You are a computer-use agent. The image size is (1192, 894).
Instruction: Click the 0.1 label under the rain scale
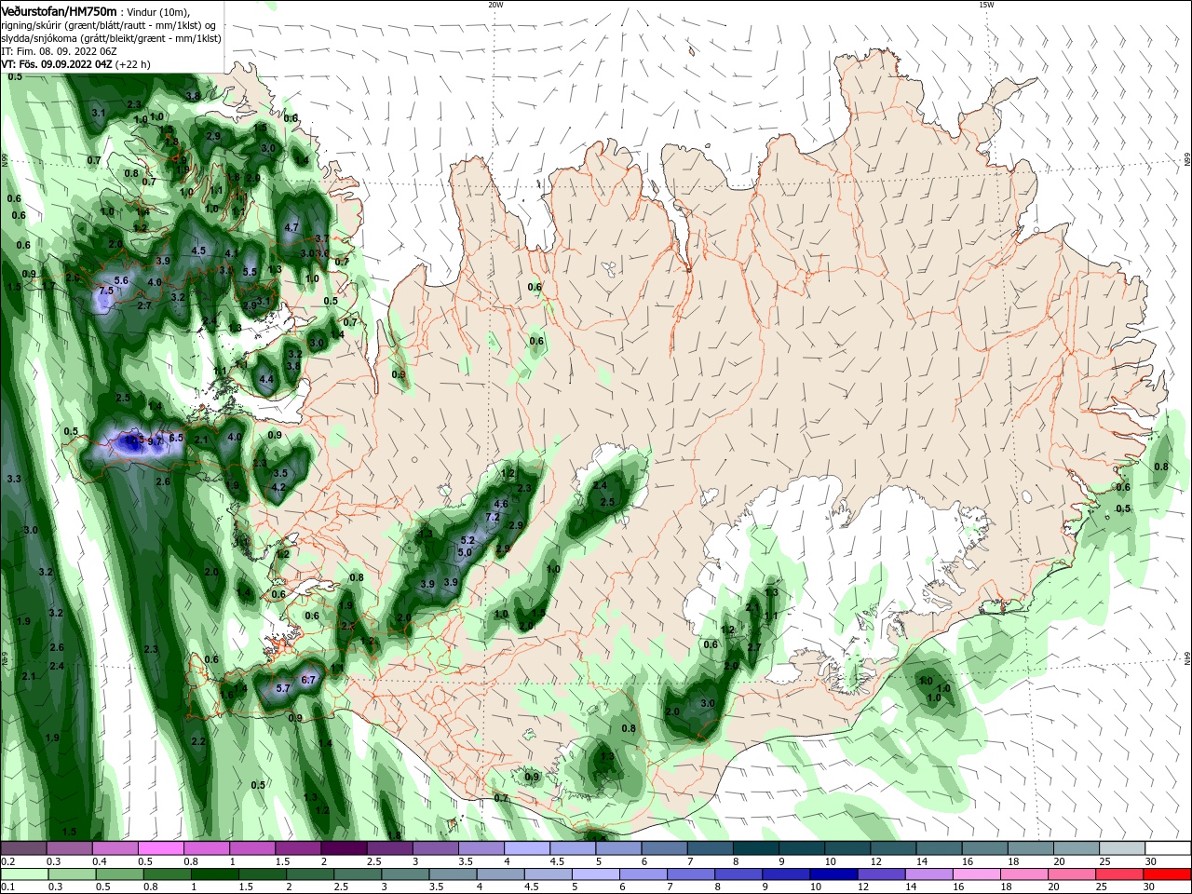tap(7, 887)
